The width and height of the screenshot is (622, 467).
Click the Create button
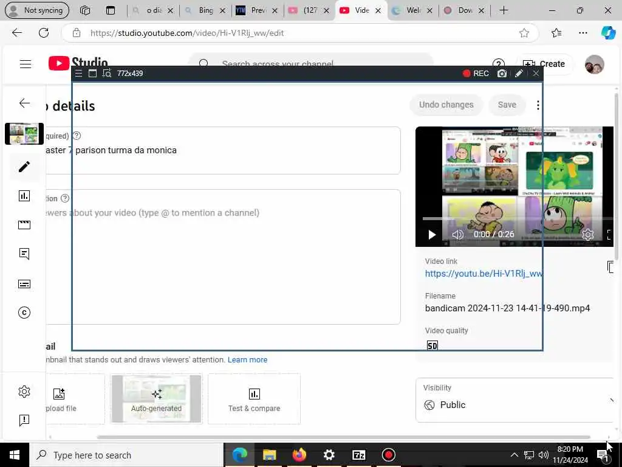click(544, 64)
